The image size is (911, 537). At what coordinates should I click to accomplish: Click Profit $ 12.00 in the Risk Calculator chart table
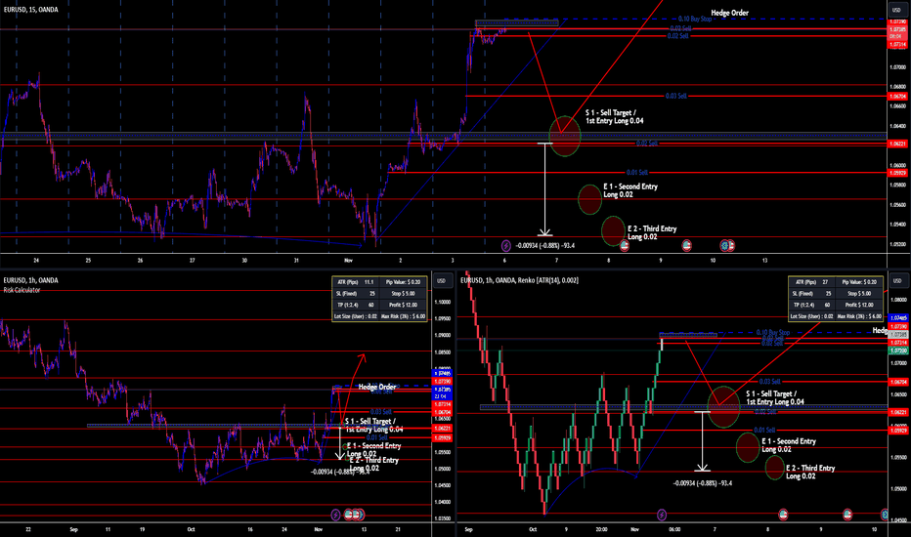(403, 305)
